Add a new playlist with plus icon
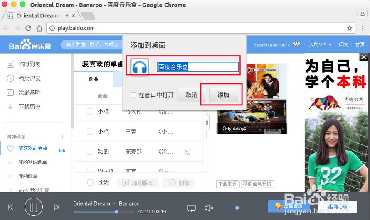This screenshot has height=220, width=370. (62, 137)
